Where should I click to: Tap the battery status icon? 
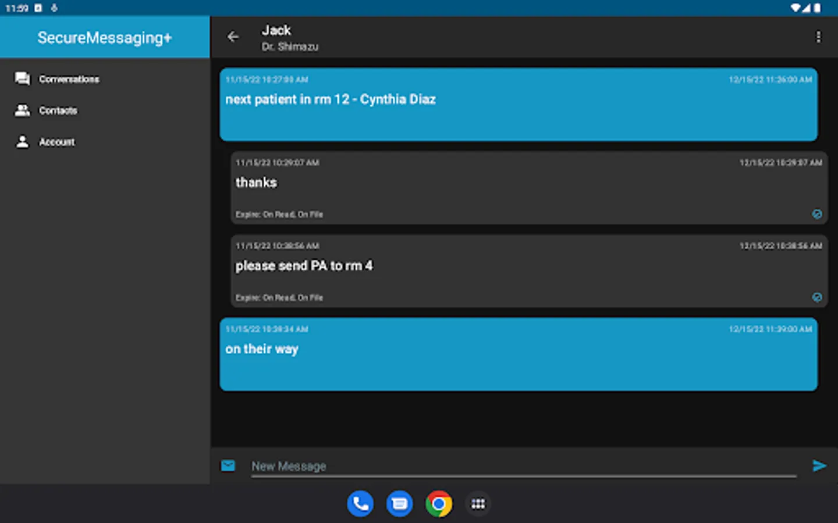click(x=818, y=8)
